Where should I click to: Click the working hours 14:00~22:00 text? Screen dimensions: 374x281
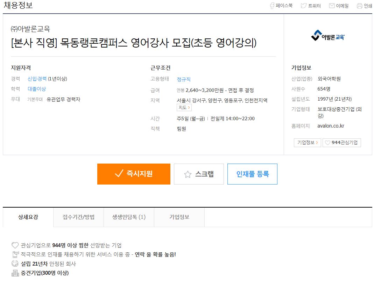coord(240,118)
